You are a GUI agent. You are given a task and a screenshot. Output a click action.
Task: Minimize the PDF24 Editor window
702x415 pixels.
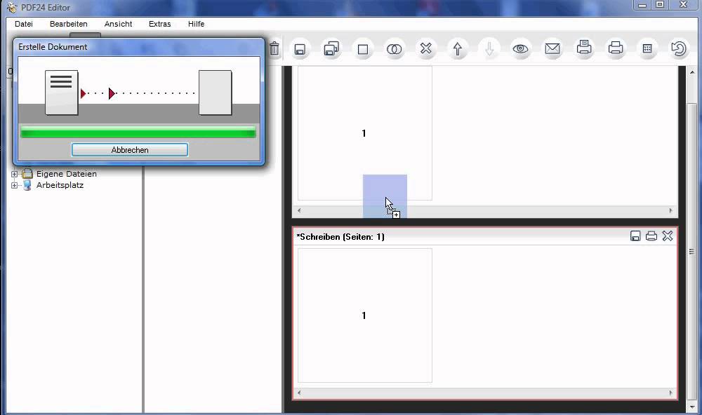click(x=642, y=5)
